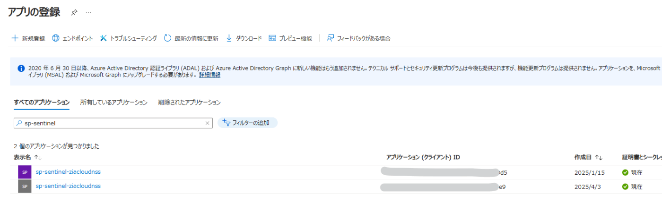The image size is (662, 221).
Task: Click the sp-sentinel search field
Action: 113,123
